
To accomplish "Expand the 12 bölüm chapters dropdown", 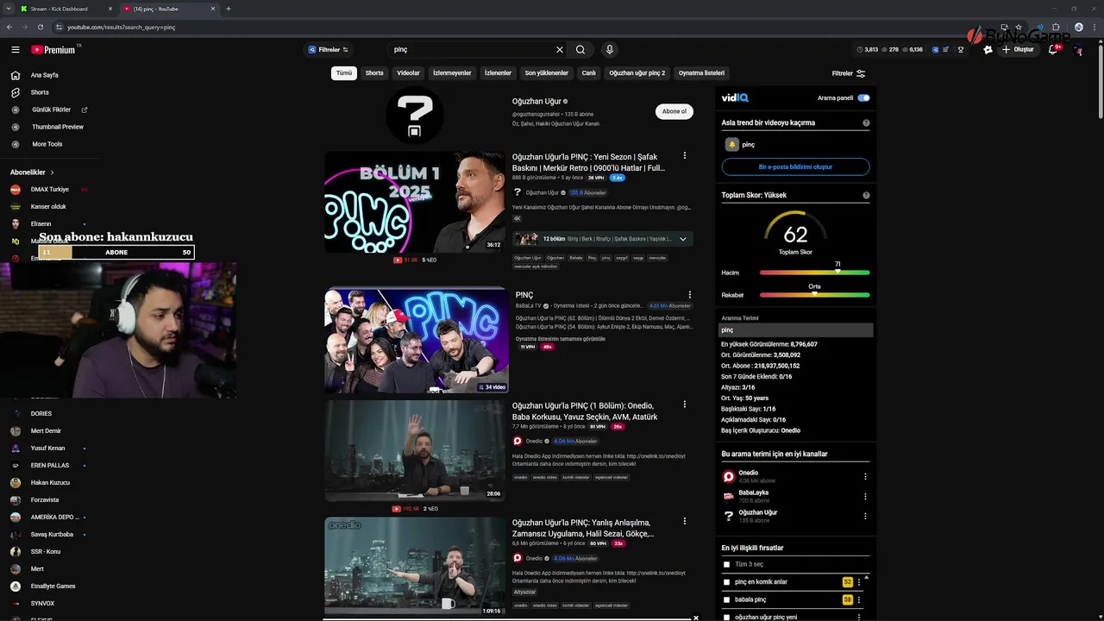I will click(x=683, y=239).
